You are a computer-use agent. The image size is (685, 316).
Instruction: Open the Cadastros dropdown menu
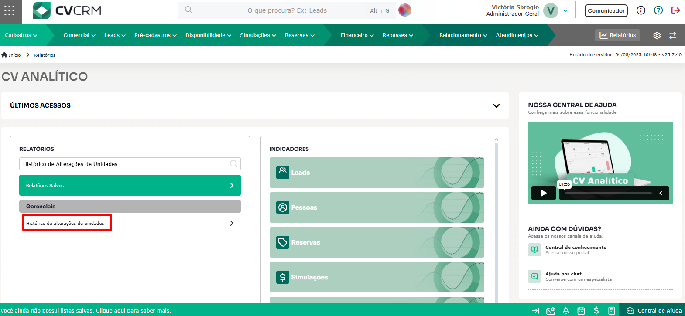pyautogui.click(x=21, y=35)
